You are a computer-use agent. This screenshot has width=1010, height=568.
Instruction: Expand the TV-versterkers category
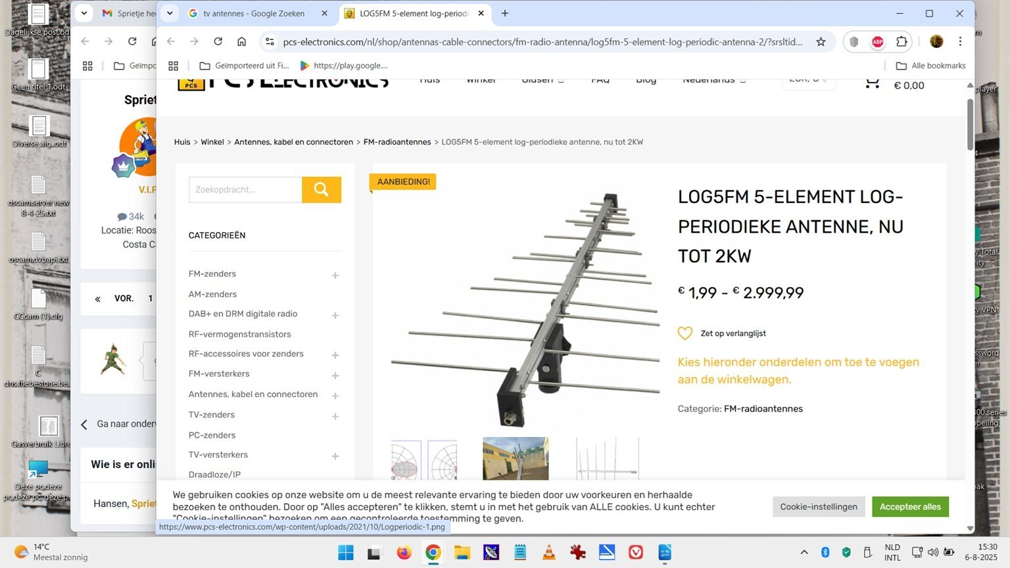coord(335,456)
